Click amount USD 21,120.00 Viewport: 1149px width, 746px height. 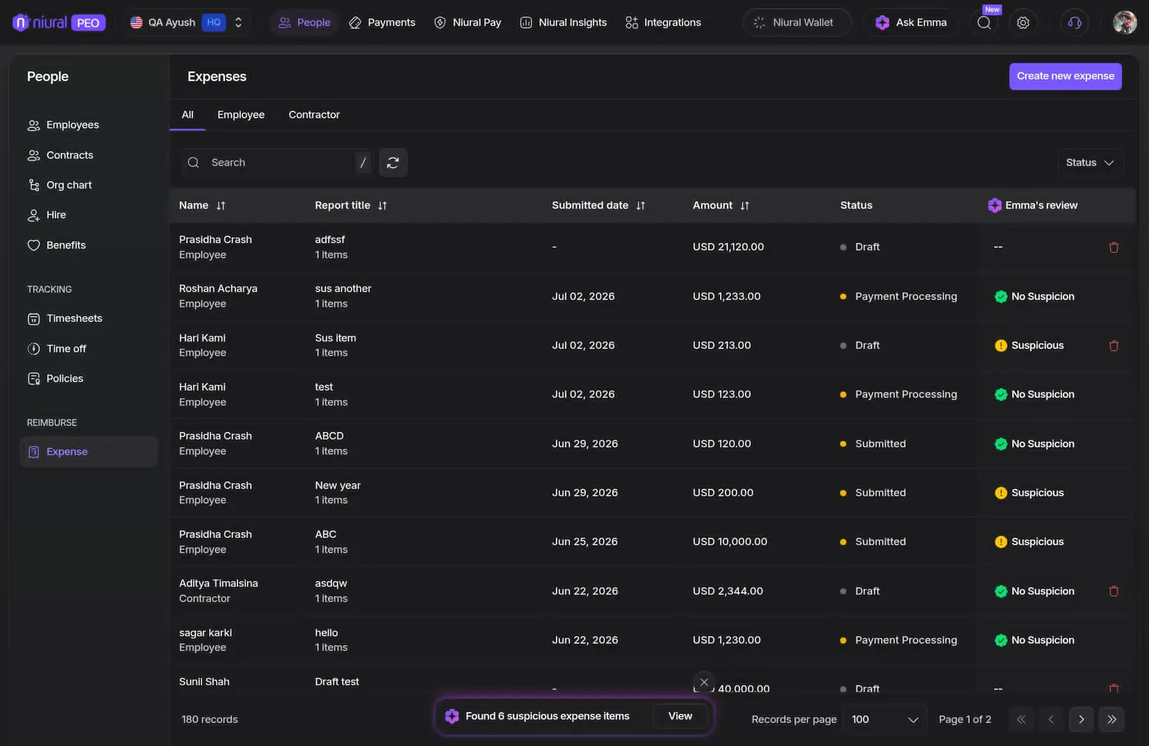click(728, 247)
